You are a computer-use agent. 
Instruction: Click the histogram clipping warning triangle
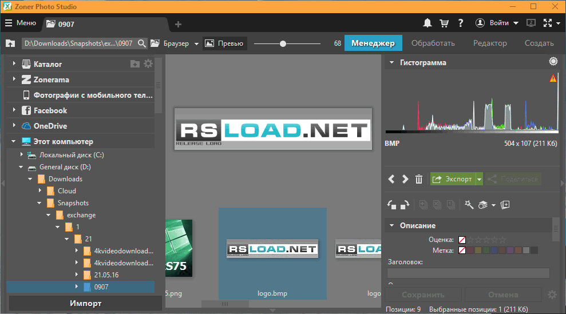553,78
